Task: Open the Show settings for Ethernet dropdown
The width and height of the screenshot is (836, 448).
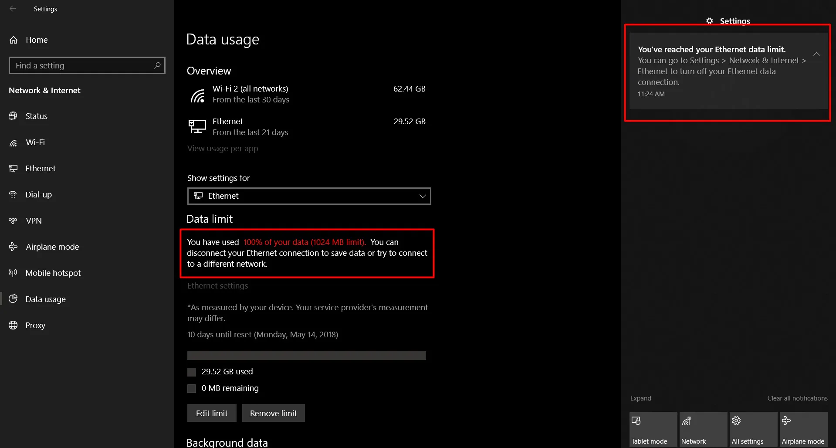Action: [309, 196]
